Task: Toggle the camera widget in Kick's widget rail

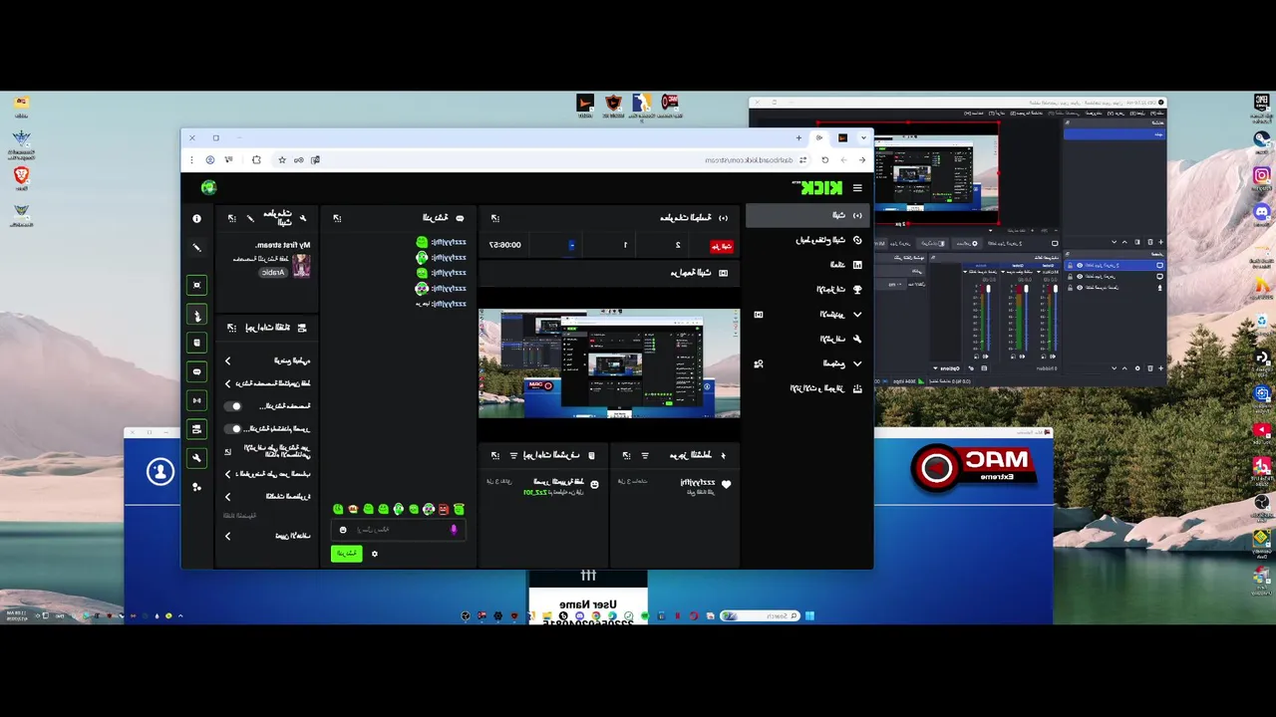Action: point(196,429)
